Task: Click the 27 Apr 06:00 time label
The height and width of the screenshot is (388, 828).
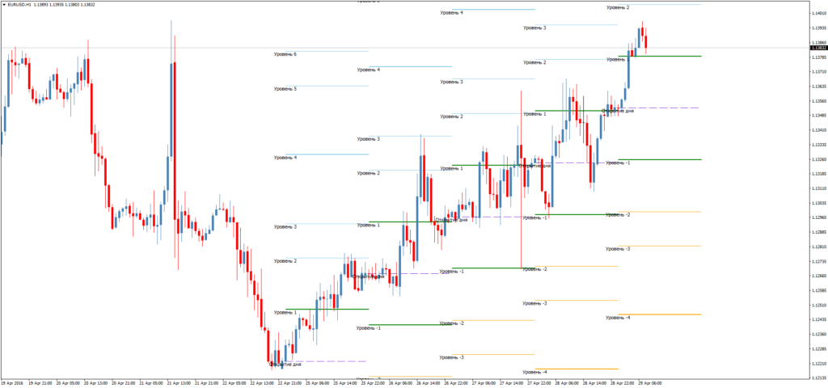Action: [482, 383]
